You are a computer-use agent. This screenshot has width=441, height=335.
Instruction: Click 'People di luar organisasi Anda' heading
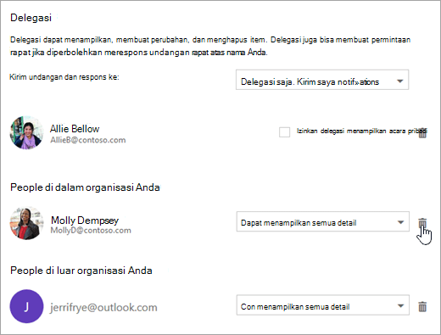click(x=81, y=271)
